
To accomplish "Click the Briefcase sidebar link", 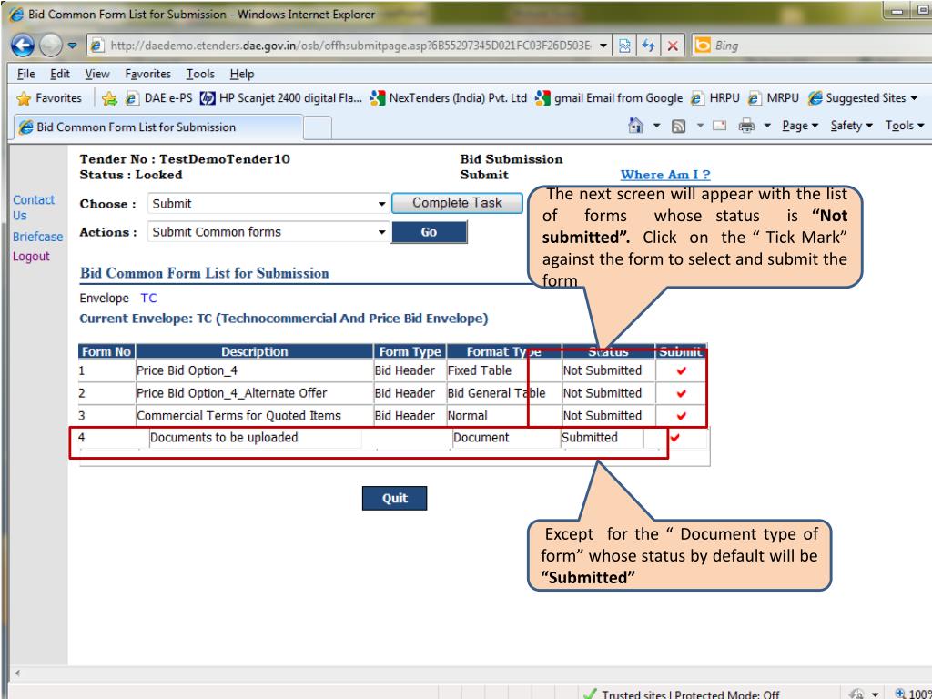I will (x=37, y=237).
